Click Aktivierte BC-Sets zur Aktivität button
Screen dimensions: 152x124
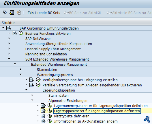[x=129, y=13]
